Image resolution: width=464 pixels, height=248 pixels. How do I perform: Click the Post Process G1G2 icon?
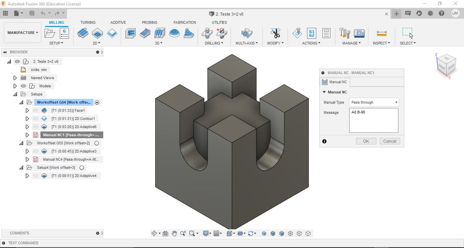(x=311, y=33)
